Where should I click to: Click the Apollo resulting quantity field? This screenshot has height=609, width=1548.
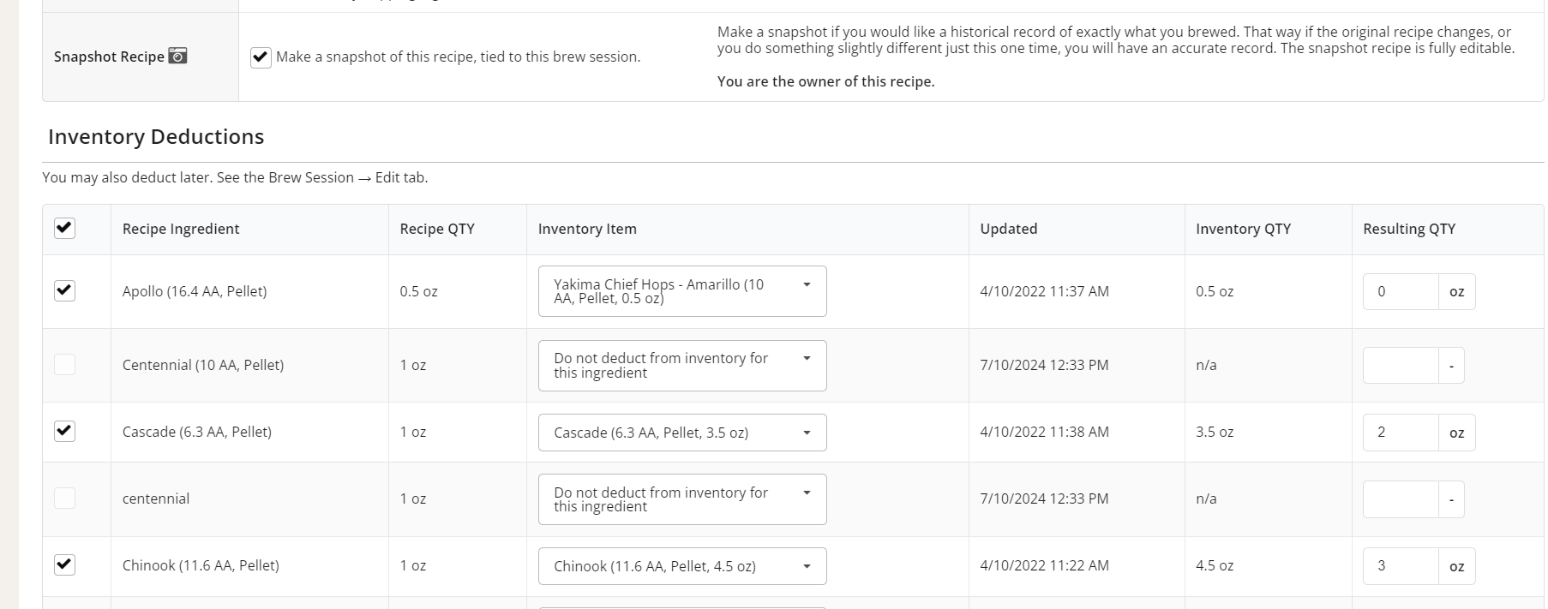pos(1401,291)
